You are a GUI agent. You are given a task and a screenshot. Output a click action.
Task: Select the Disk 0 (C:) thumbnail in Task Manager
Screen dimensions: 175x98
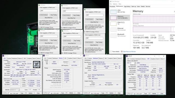coord(113,24)
